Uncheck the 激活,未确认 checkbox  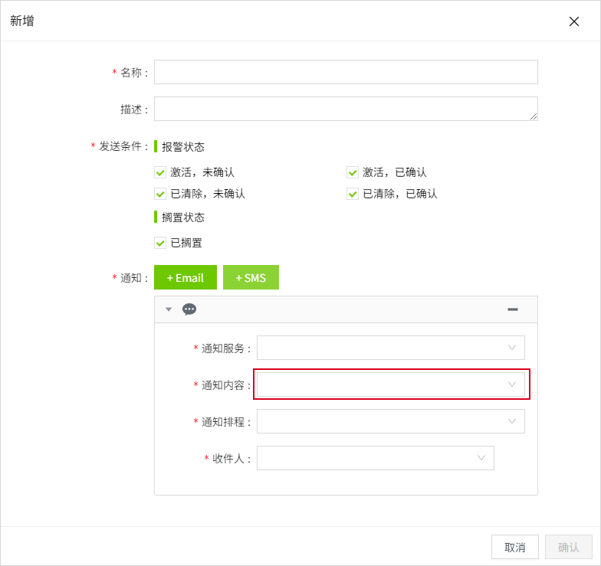pyautogui.click(x=160, y=172)
